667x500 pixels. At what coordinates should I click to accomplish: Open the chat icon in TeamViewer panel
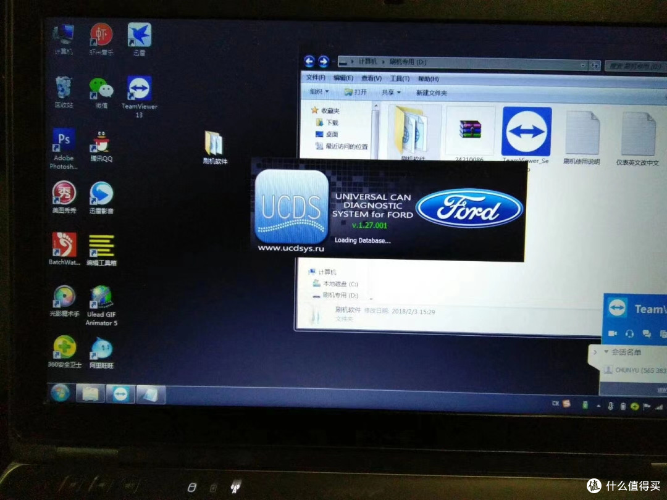pyautogui.click(x=647, y=334)
